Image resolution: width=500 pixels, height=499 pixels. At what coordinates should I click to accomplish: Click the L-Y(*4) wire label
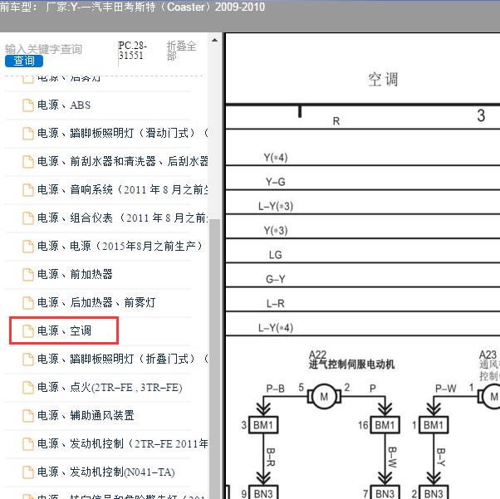[276, 328]
